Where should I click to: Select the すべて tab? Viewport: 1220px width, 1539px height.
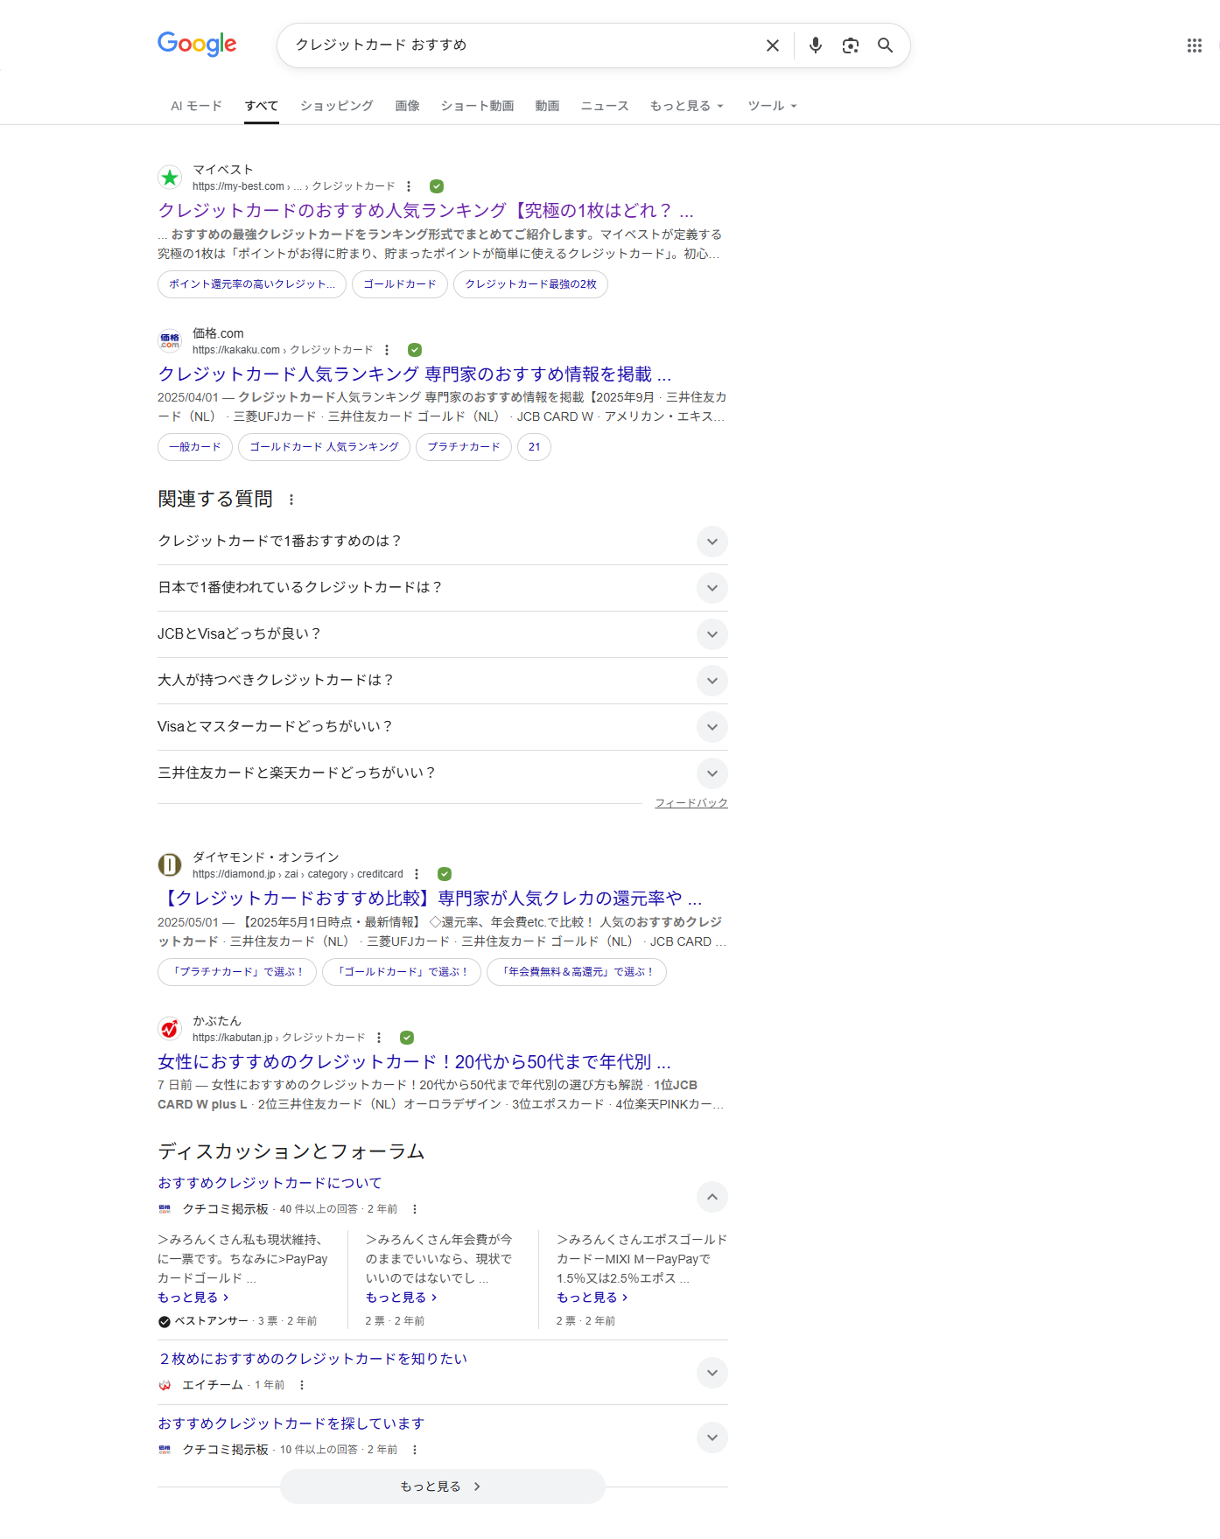click(262, 106)
